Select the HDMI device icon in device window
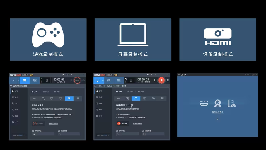Viewport: 266px width, 150px height. pos(204,103)
